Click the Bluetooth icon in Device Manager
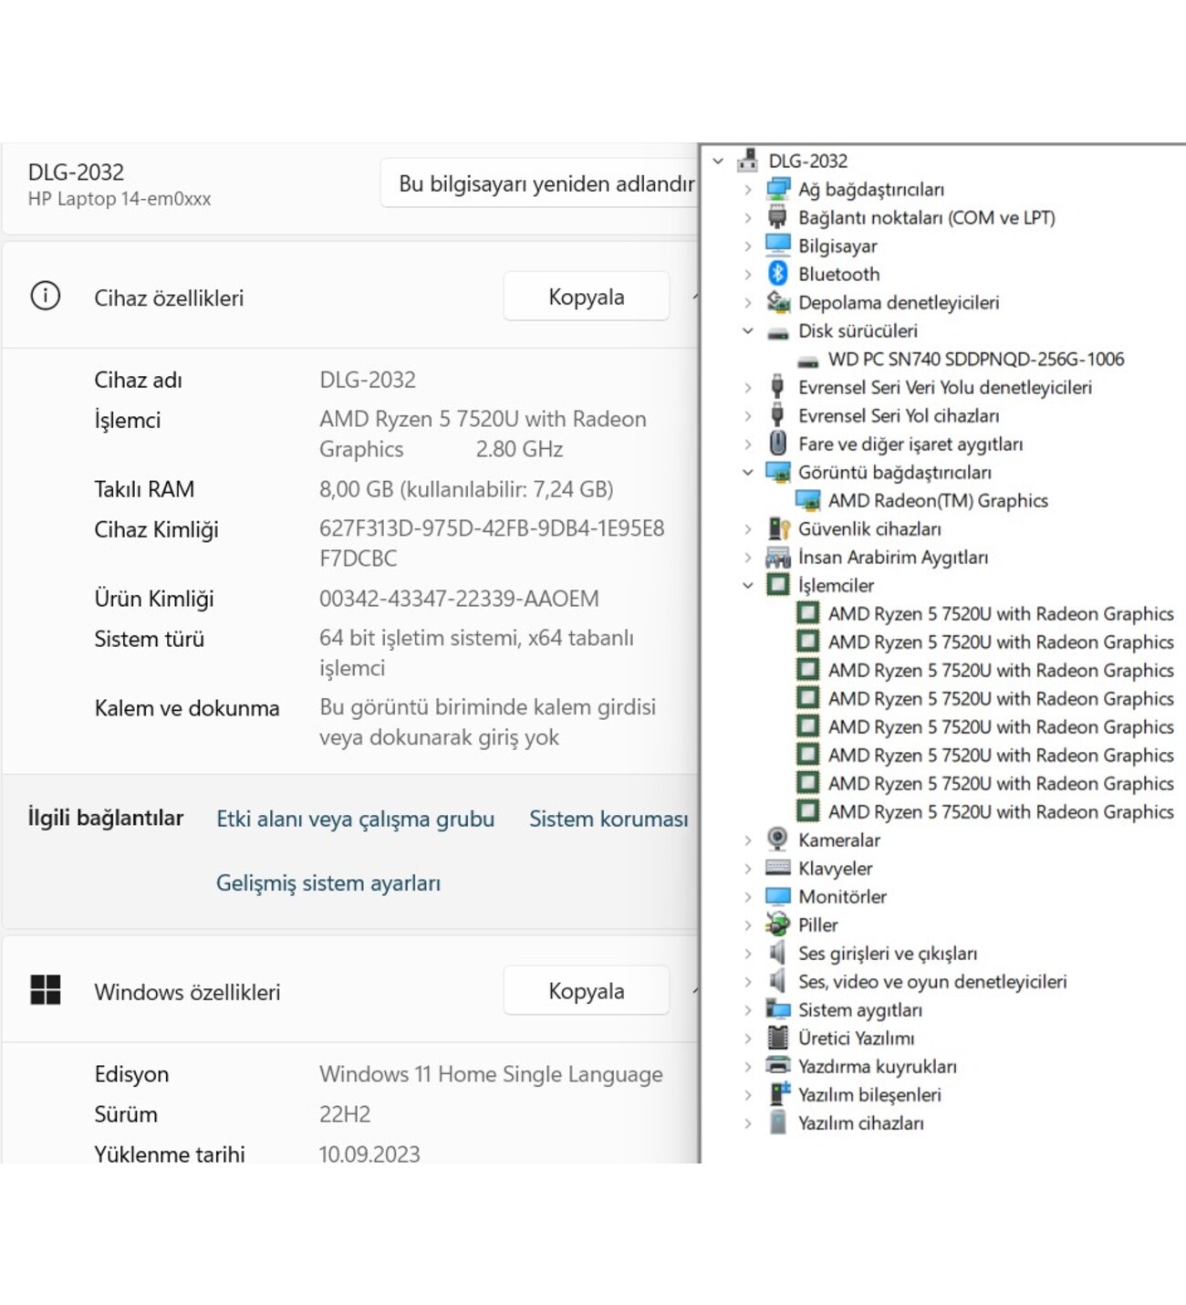The width and height of the screenshot is (1186, 1305). (777, 274)
